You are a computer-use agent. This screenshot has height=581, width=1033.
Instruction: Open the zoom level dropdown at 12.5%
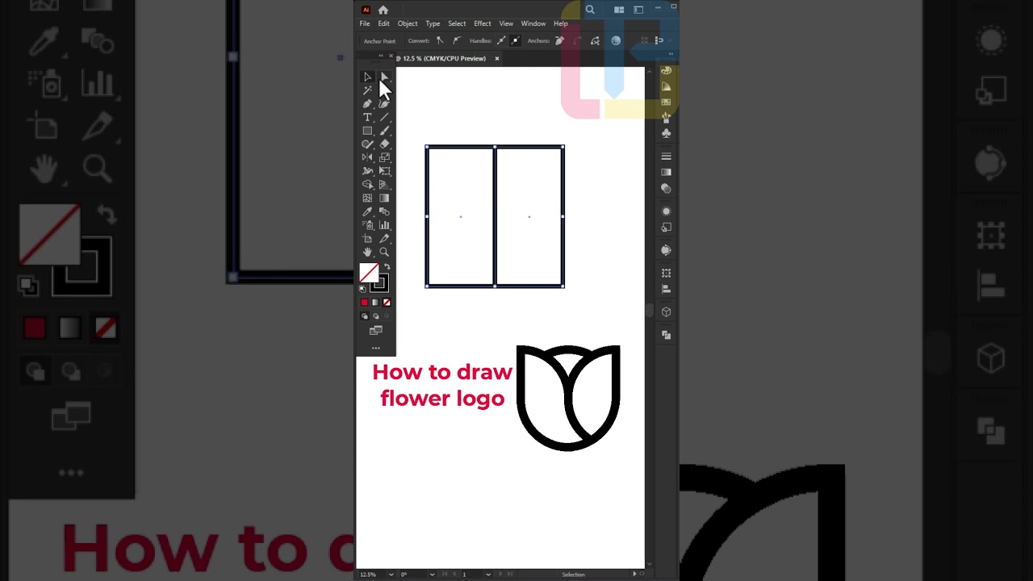coord(391,575)
